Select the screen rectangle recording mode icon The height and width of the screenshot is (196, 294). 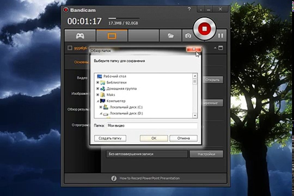tap(112, 36)
